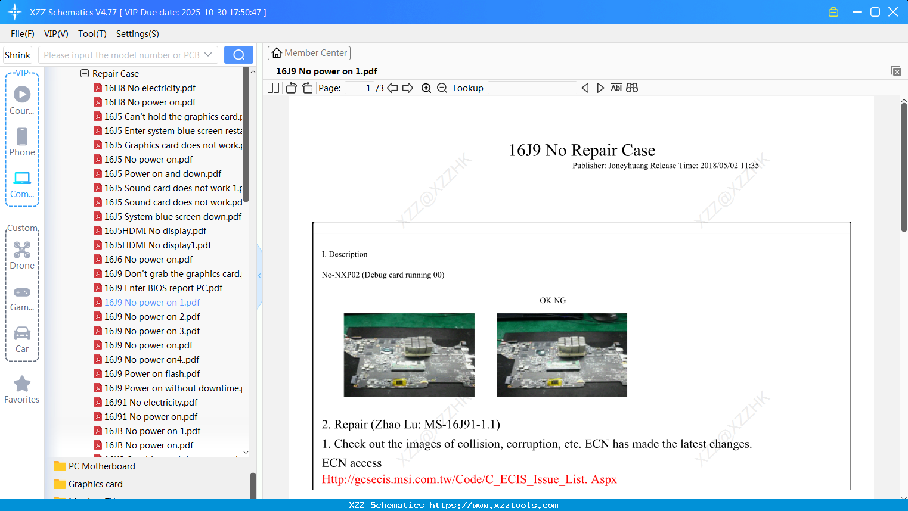Click the OK motherboard photo

(409, 355)
